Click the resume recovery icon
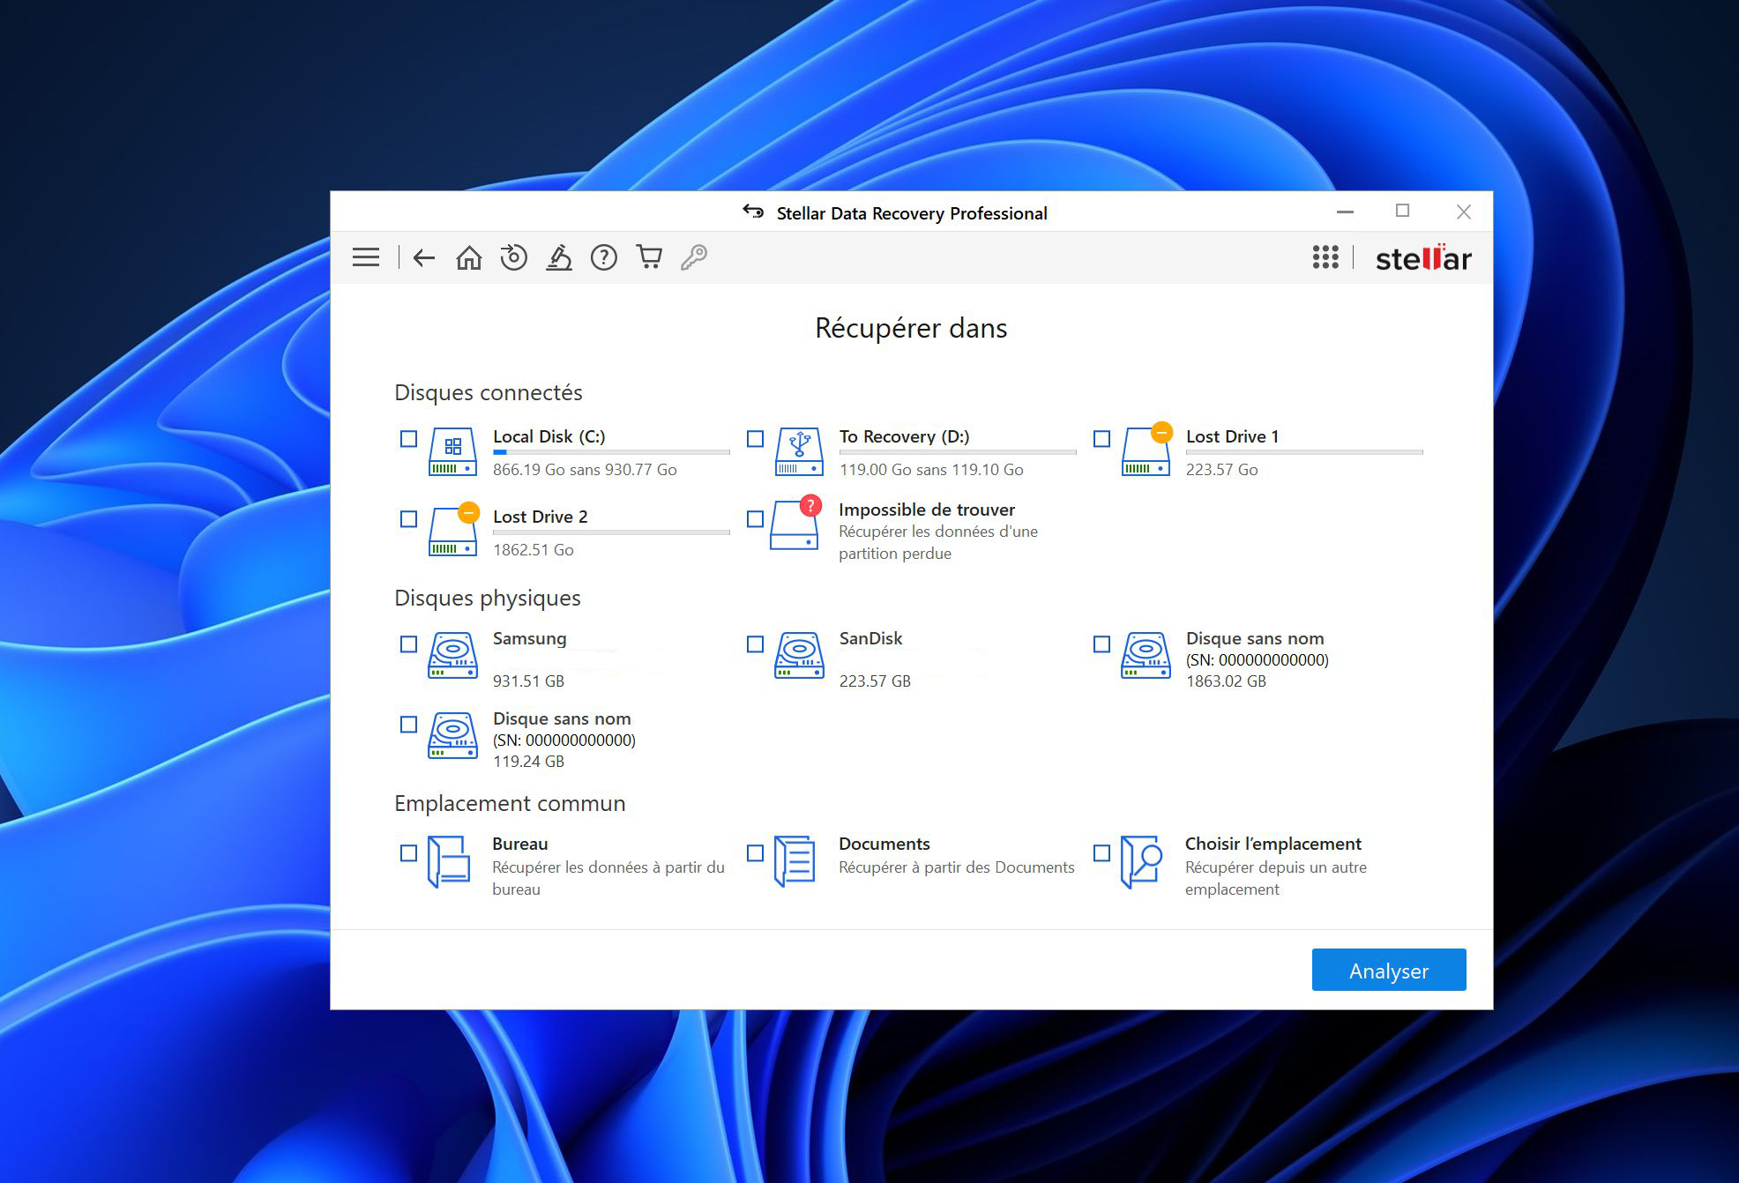1739x1183 pixels. (513, 257)
